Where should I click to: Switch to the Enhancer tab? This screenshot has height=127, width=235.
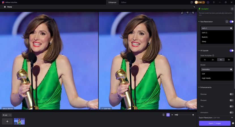pos(112,2)
